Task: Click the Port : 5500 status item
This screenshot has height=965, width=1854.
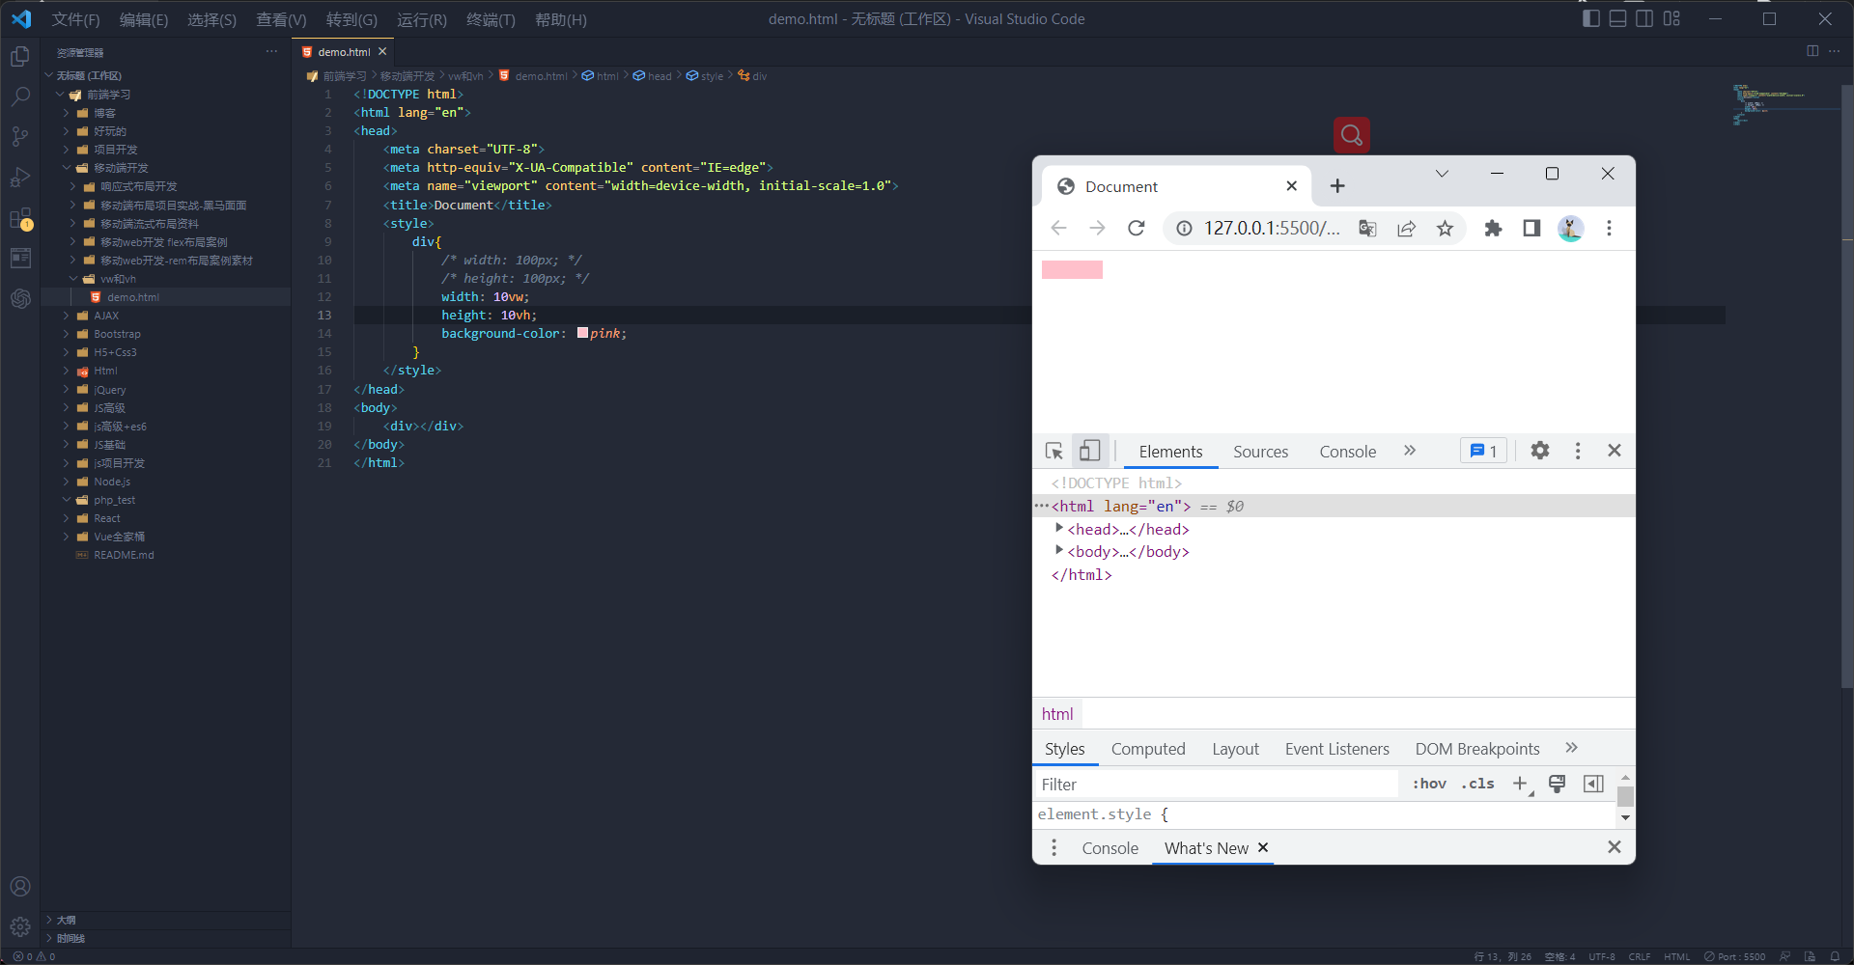Action: (1735, 956)
